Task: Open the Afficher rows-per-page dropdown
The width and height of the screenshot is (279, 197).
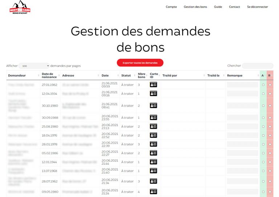Action: tap(34, 66)
